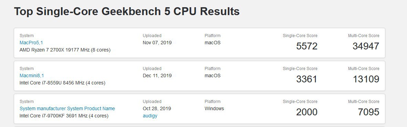Click the Windows platform label
Screen dimensions: 407x127
tap(214, 108)
